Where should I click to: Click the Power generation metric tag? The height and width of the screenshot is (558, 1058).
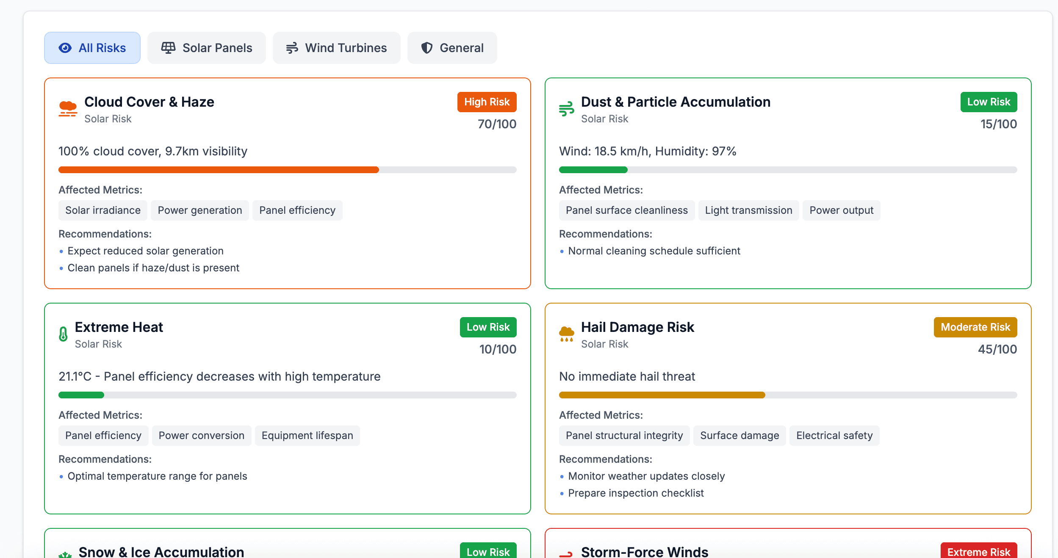[200, 210]
